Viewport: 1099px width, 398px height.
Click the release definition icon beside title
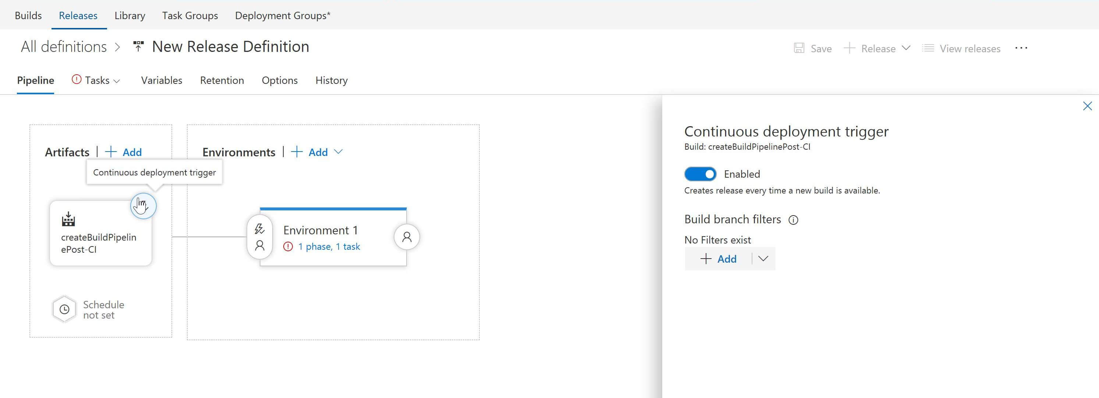point(138,46)
